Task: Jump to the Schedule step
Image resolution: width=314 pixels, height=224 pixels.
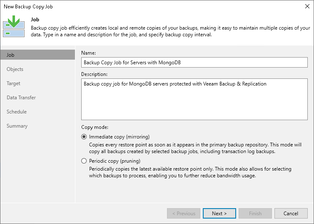Action: 17,112
